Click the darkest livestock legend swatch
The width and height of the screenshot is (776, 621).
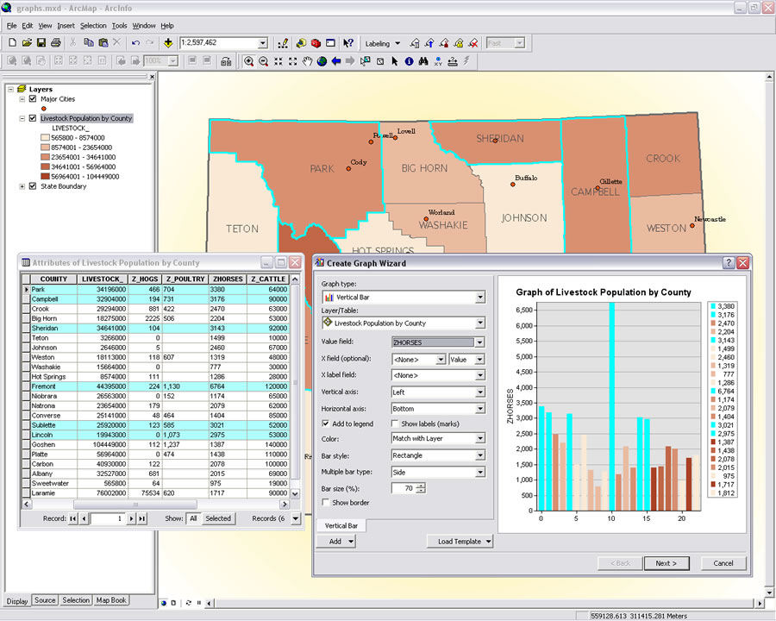coord(45,177)
